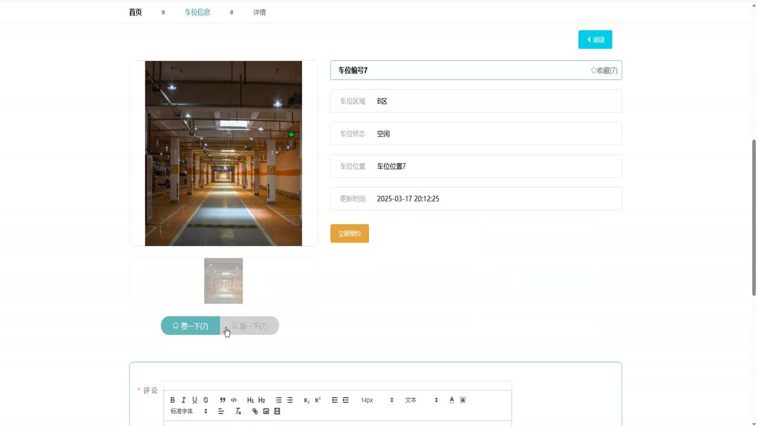Screen dimensions: 757x426
Task: Select the B区 area value
Action: (x=382, y=101)
